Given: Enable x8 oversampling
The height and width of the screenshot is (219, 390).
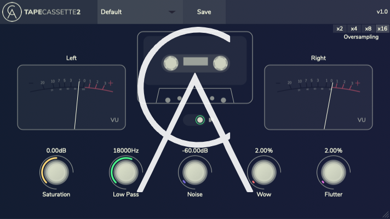Looking at the screenshot, I should (x=368, y=28).
